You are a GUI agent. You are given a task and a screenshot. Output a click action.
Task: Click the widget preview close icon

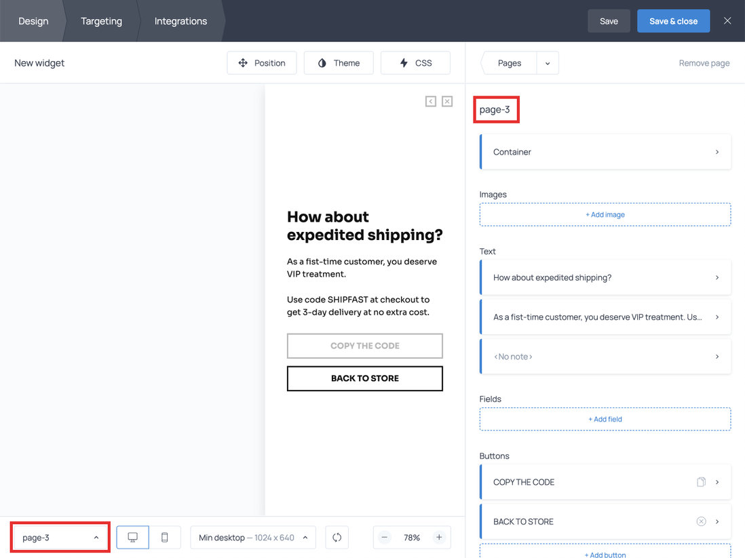point(447,101)
